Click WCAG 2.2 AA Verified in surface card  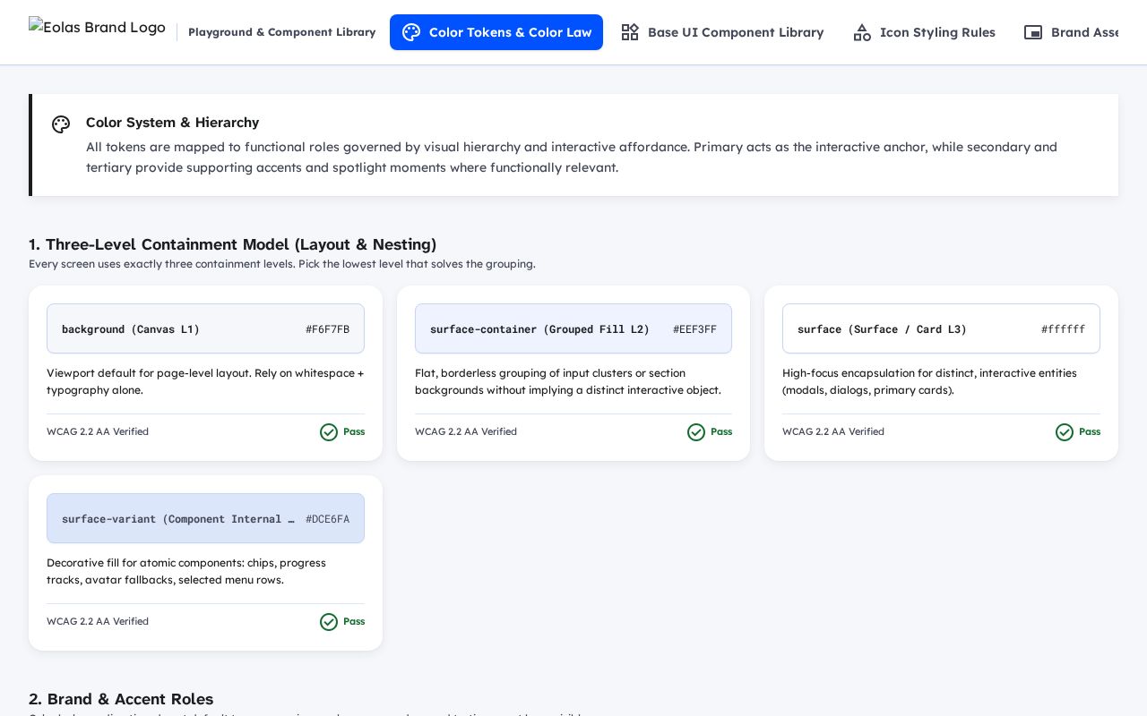[833, 431]
